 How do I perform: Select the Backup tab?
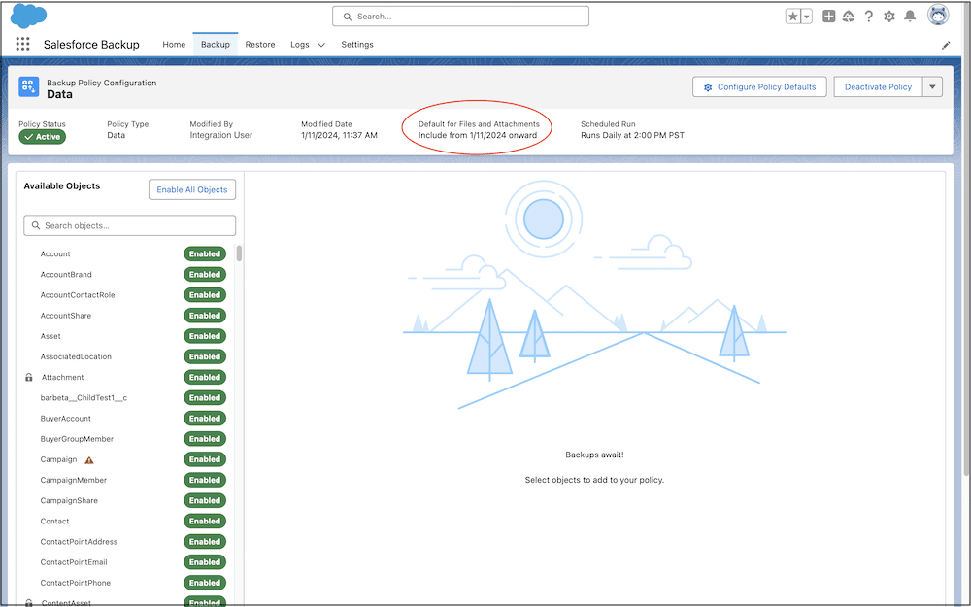pos(216,45)
